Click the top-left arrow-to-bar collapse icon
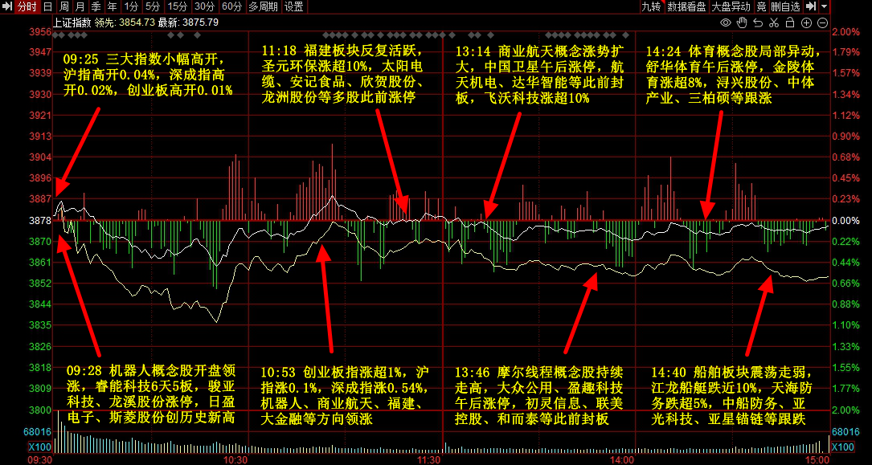This screenshot has width=872, height=465. coord(7,6)
